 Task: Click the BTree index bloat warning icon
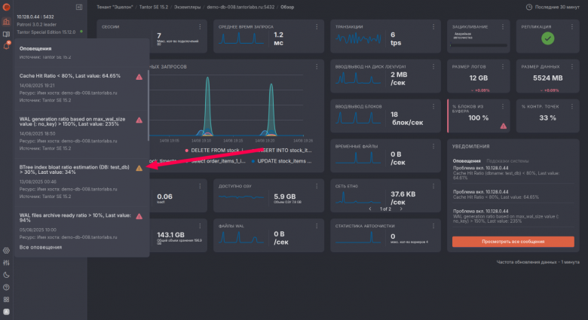(139, 168)
